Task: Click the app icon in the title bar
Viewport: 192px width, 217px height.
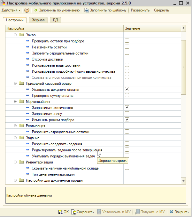Action: point(3,3)
